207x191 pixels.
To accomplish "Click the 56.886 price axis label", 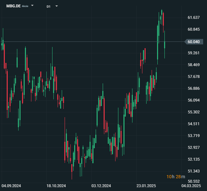I will (x=194, y=88).
